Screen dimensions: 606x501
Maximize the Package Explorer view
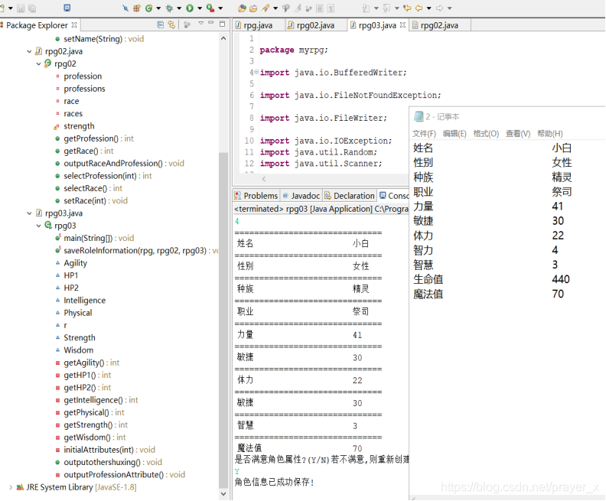[222, 24]
